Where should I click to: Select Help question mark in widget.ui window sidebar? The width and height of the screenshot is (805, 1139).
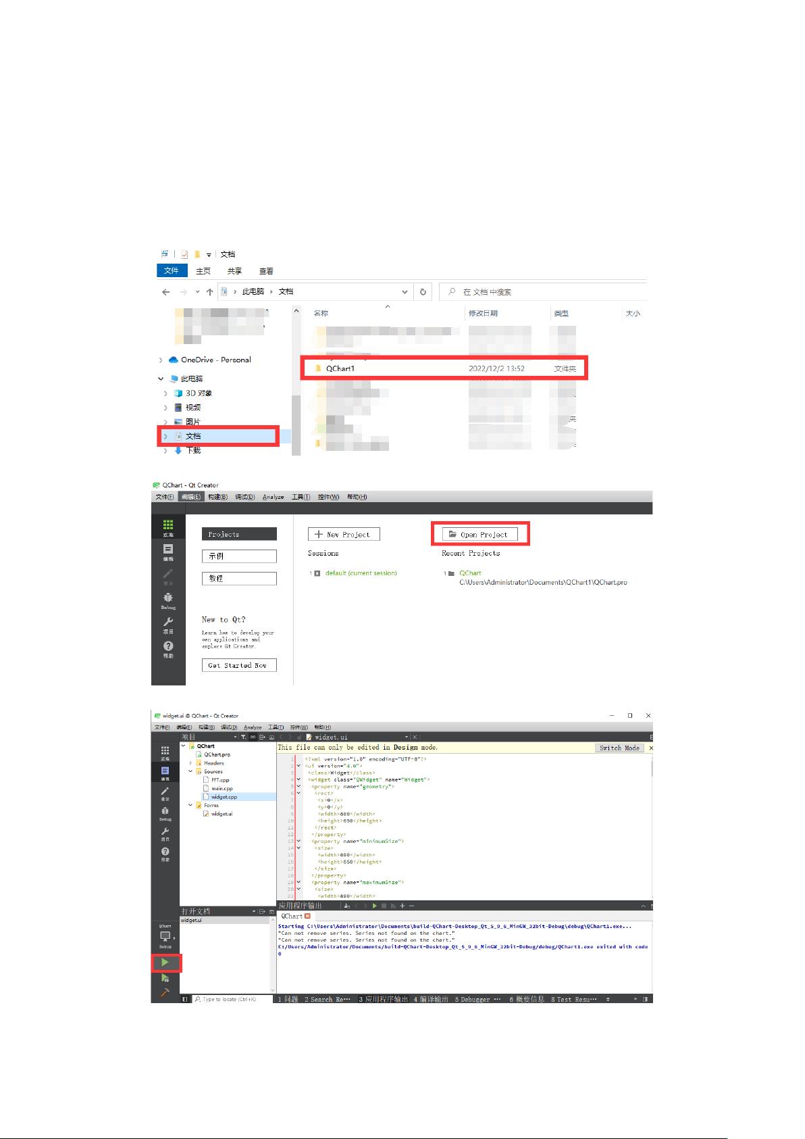pos(165,854)
